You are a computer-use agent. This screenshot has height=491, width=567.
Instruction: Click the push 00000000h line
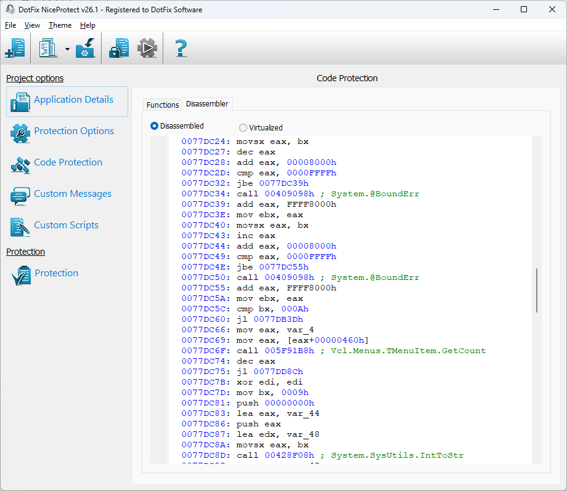click(x=248, y=403)
